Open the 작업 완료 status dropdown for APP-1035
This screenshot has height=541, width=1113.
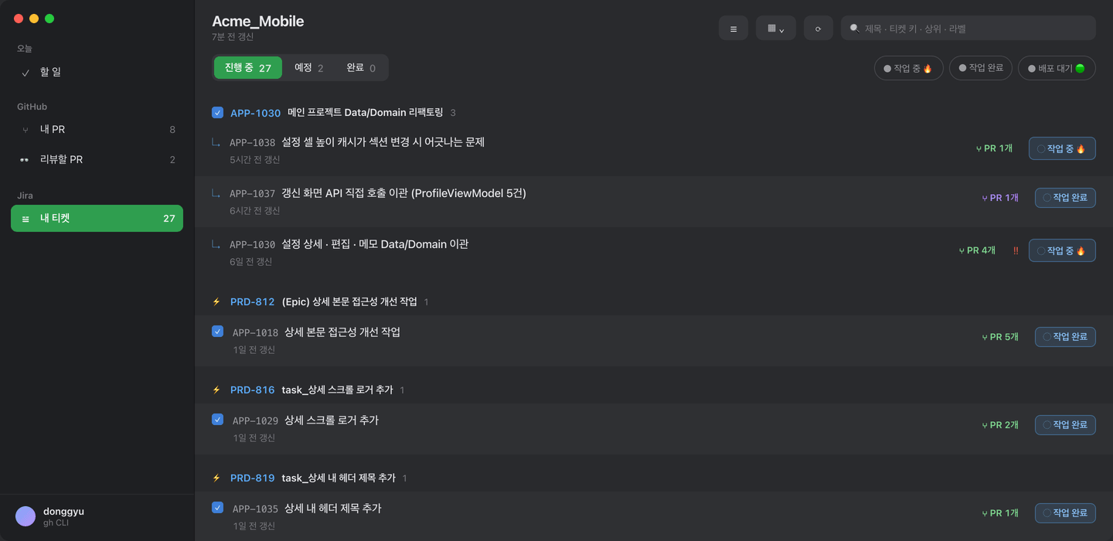[1065, 512]
